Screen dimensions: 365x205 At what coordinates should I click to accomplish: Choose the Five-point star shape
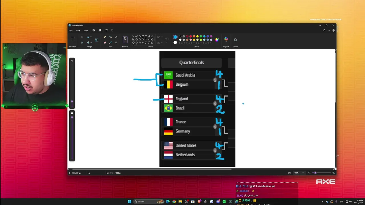[x=140, y=42]
